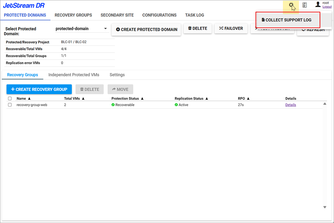Sort by Protection Status column arrow

pyautogui.click(x=142, y=98)
